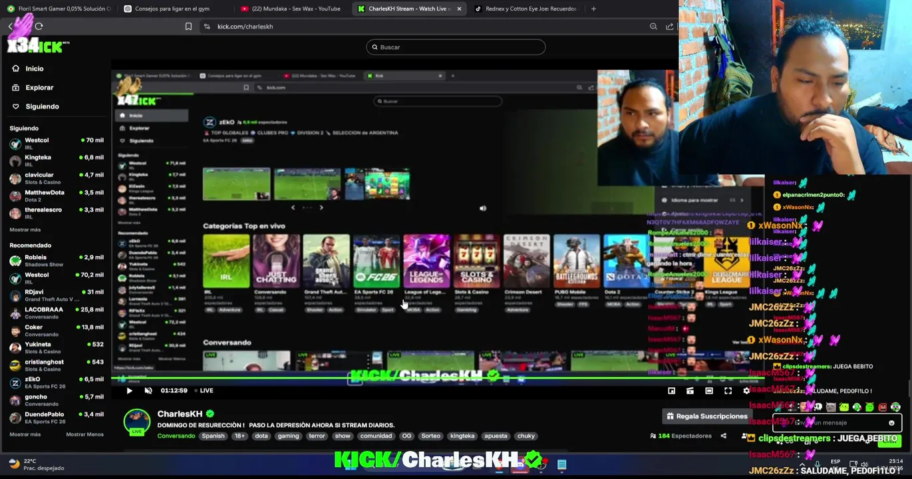The width and height of the screenshot is (912, 479).
Task: Expand Recomendado list with Mostrar más
Action: pyautogui.click(x=25, y=434)
